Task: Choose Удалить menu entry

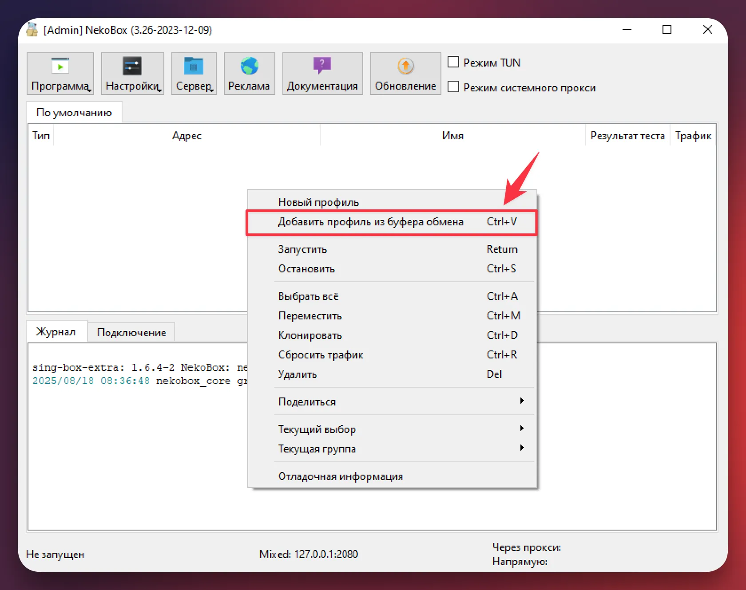Action: point(392,374)
